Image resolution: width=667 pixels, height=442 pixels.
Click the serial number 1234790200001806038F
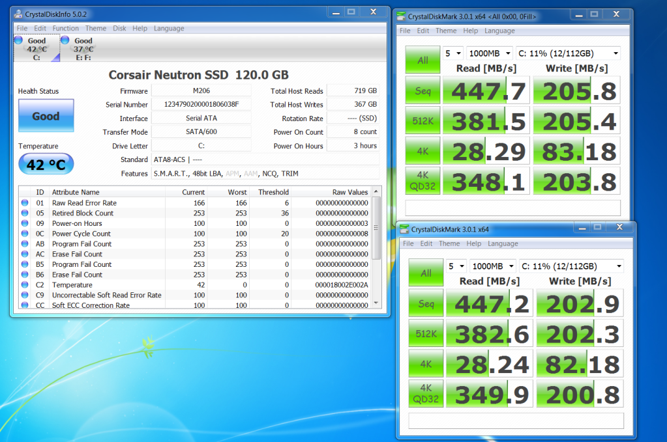coord(201,104)
